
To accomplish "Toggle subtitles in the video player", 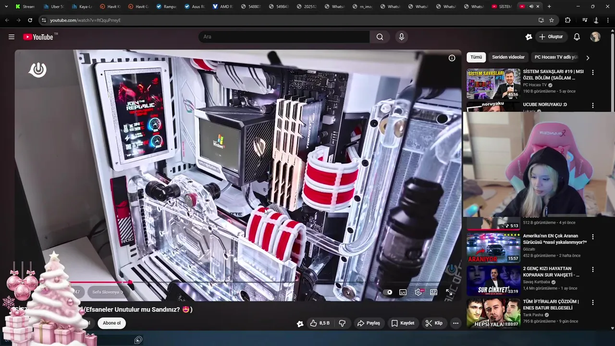I will [403, 292].
